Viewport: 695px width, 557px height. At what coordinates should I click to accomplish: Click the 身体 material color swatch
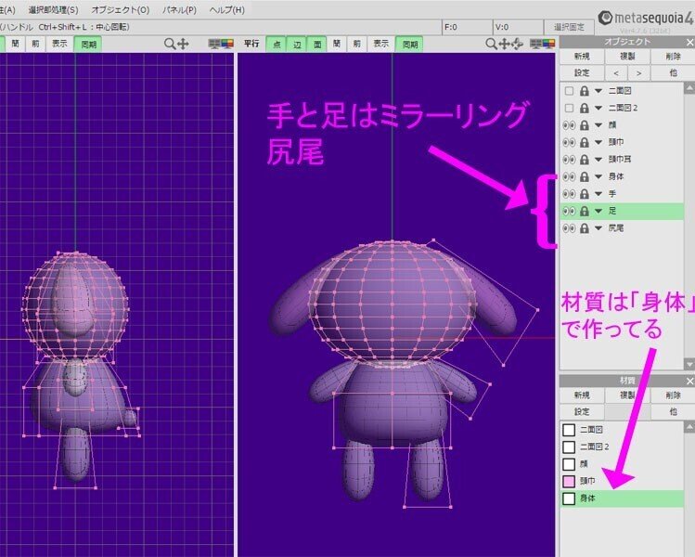click(x=569, y=499)
